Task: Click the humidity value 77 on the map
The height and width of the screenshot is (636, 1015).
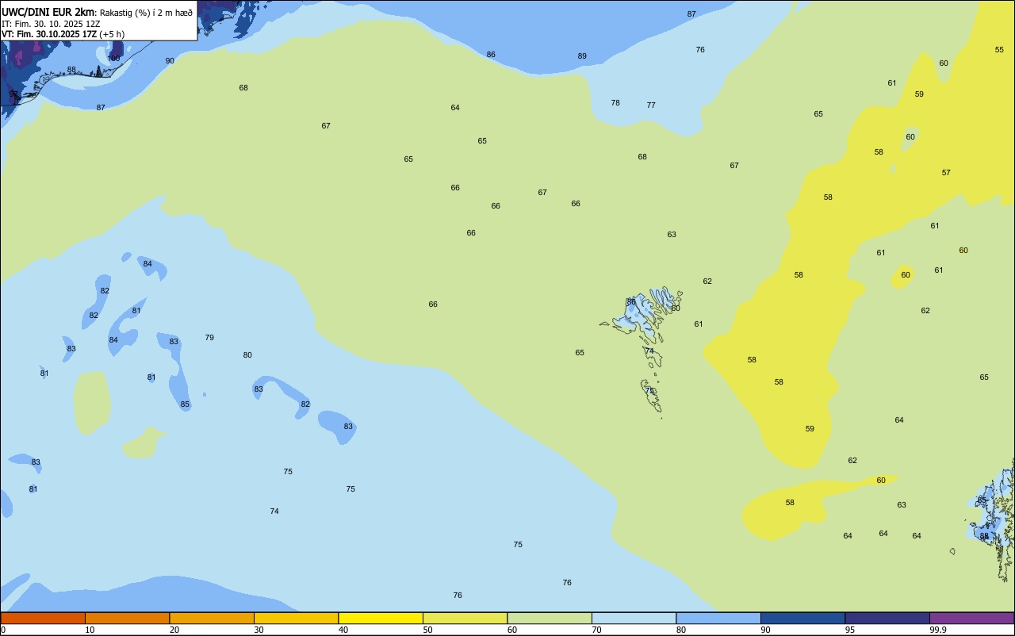Action: 651,105
